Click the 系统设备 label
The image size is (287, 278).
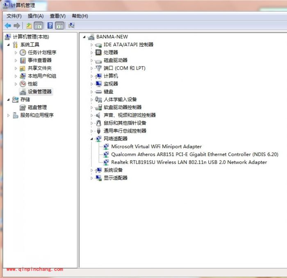[x=113, y=170]
